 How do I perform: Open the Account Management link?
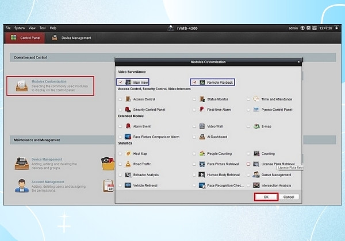[48, 182]
